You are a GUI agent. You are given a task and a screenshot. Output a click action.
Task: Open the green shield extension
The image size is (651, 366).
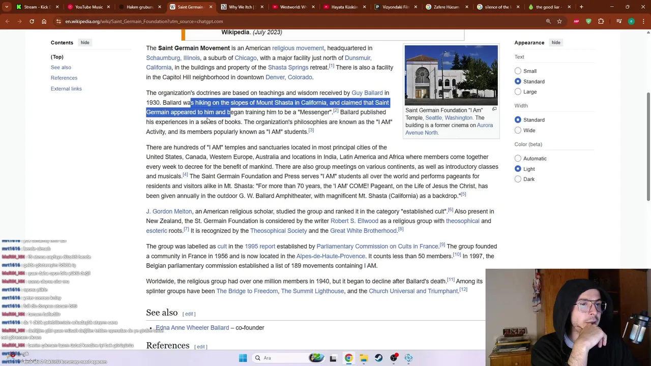pyautogui.click(x=588, y=21)
